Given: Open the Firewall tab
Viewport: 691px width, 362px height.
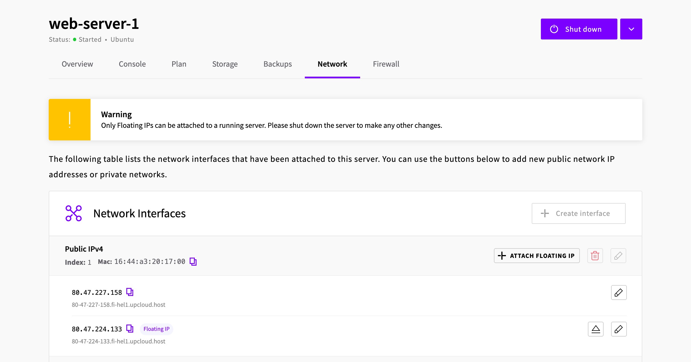Looking at the screenshot, I should [x=386, y=64].
